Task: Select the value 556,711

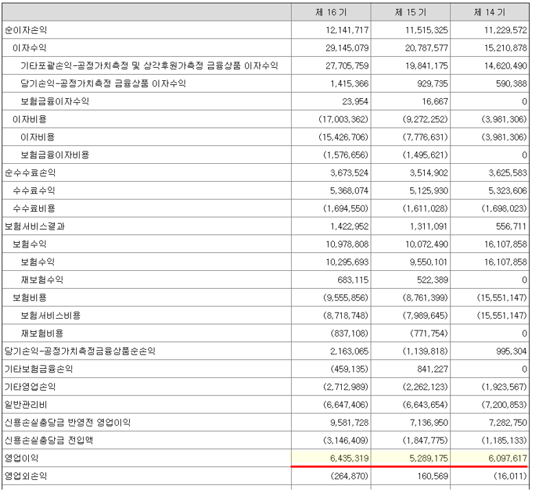Action: pos(511,226)
